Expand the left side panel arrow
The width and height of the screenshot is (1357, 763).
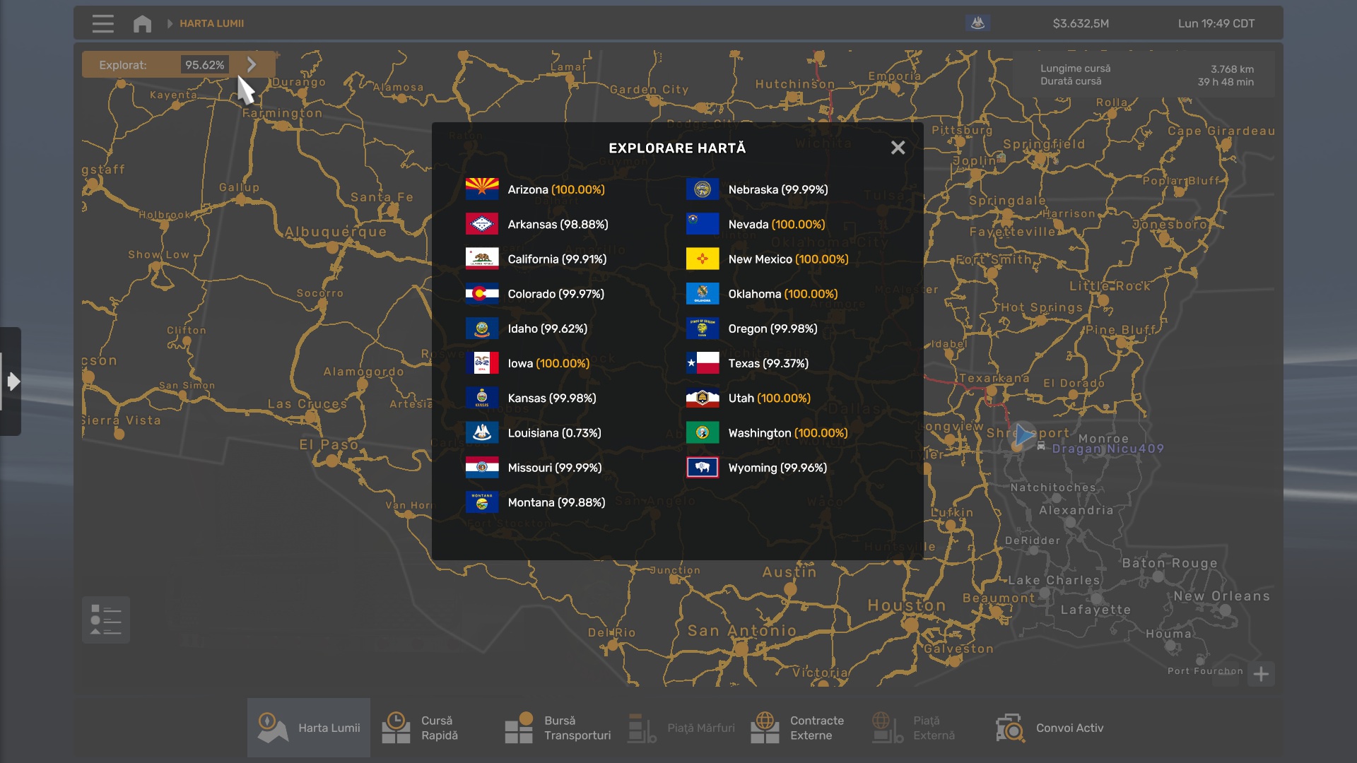click(12, 381)
